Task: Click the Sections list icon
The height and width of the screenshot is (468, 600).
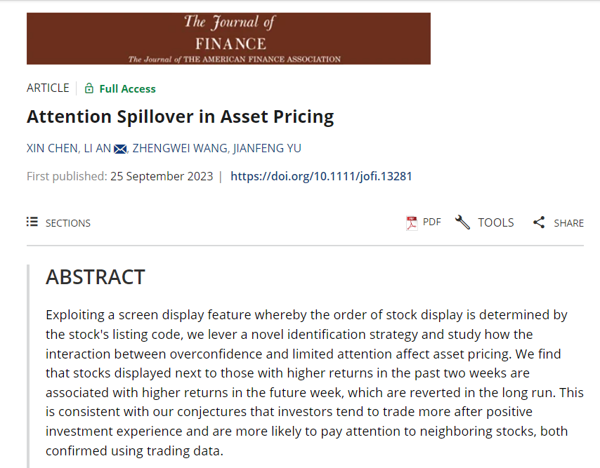Action: [x=32, y=222]
